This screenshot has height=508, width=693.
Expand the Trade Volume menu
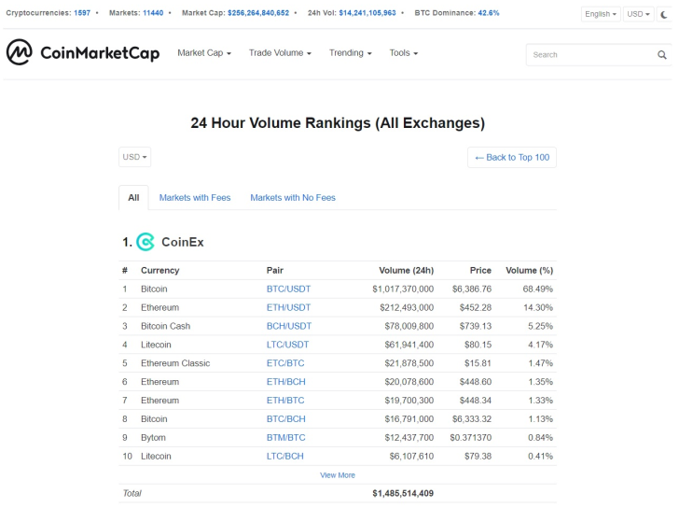tap(280, 53)
